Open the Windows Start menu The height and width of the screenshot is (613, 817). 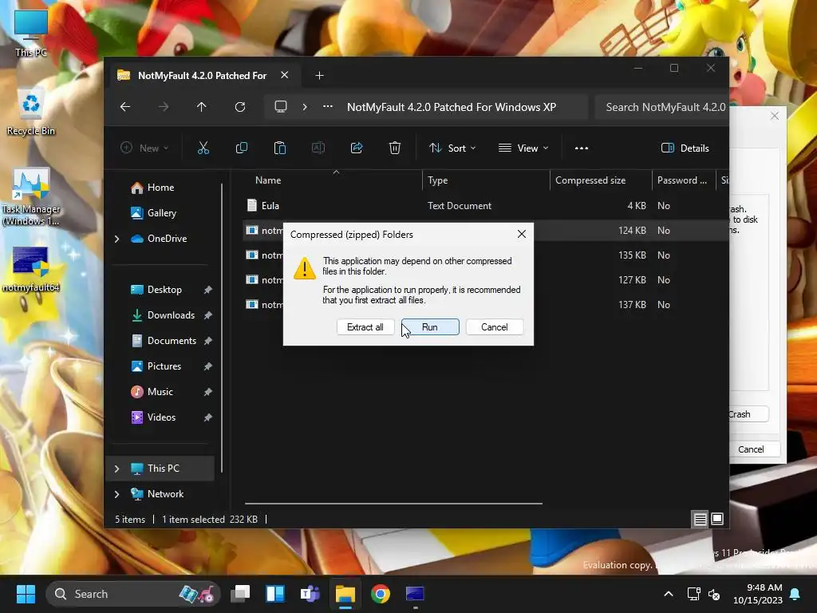click(x=26, y=594)
